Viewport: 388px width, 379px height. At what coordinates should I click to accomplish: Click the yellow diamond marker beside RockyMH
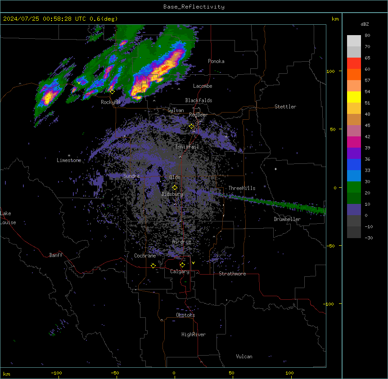coord(112,92)
